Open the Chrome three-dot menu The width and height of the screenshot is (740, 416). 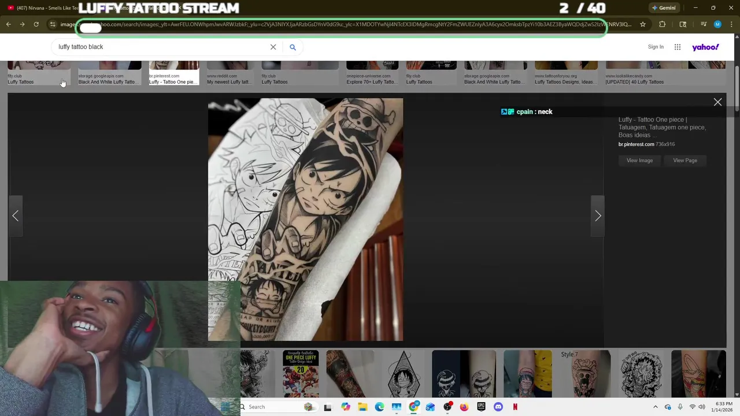(x=731, y=24)
